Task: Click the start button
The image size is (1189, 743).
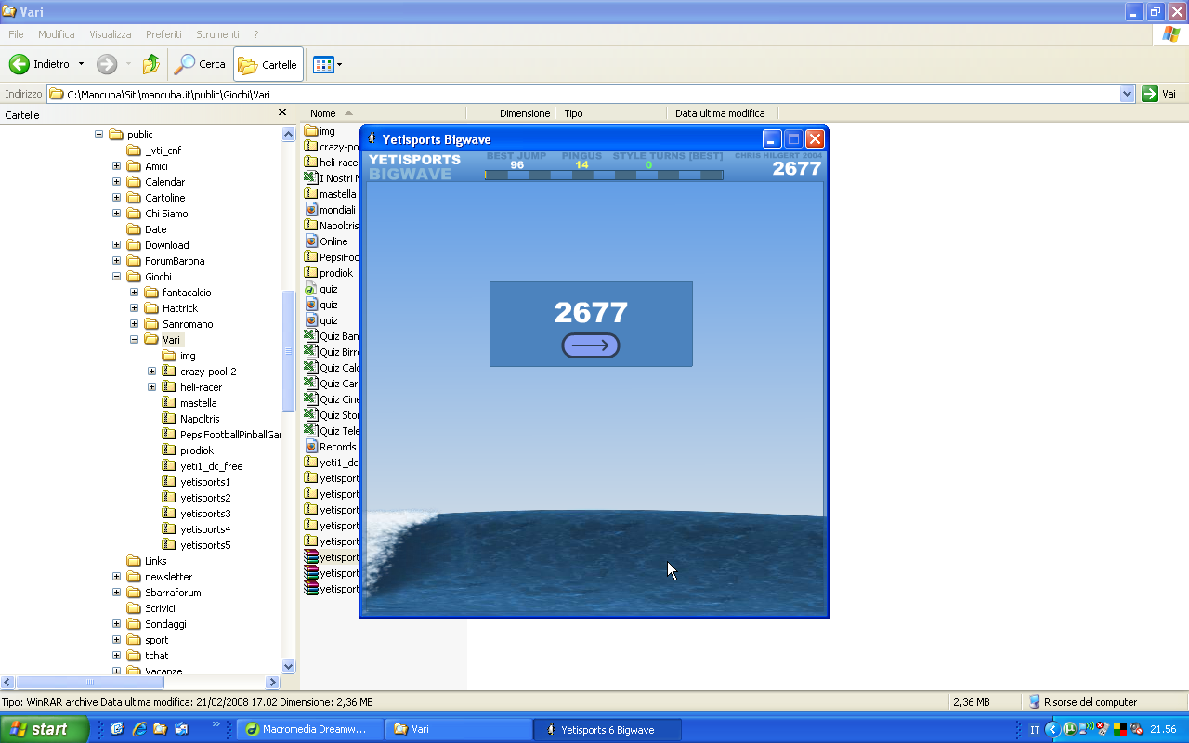Action: pyautogui.click(x=45, y=729)
